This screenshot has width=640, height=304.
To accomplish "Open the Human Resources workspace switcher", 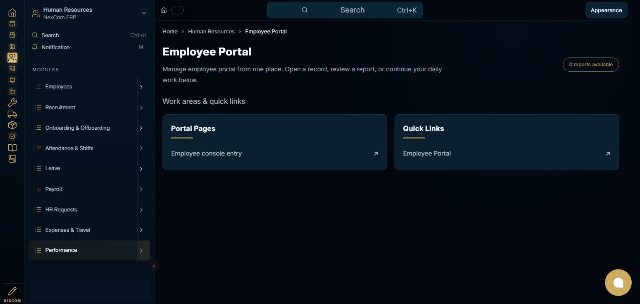I will pos(90,13).
